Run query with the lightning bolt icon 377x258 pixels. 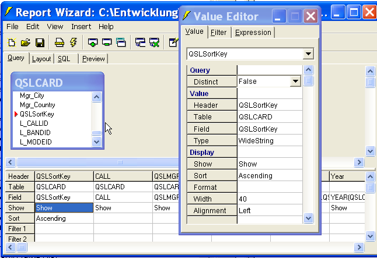click(x=73, y=42)
